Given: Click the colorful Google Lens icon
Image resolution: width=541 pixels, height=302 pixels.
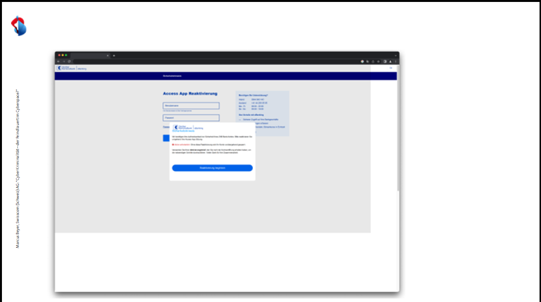Looking at the screenshot, I should (362, 62).
